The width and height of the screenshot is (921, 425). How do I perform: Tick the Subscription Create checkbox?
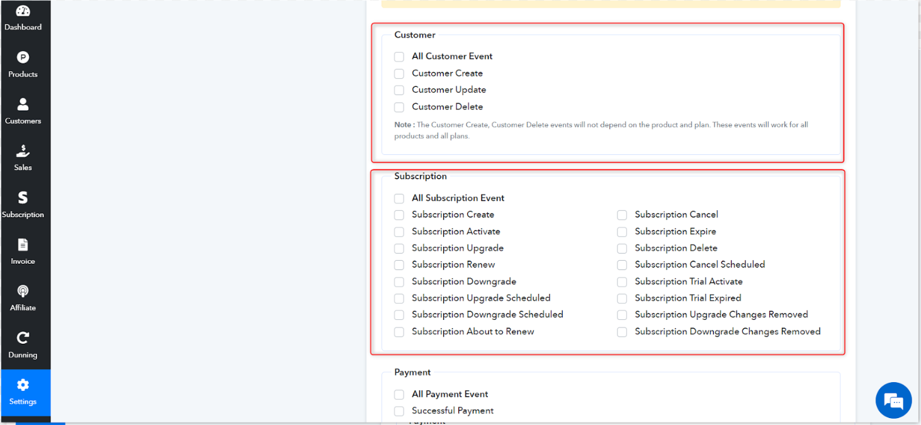pyautogui.click(x=399, y=215)
